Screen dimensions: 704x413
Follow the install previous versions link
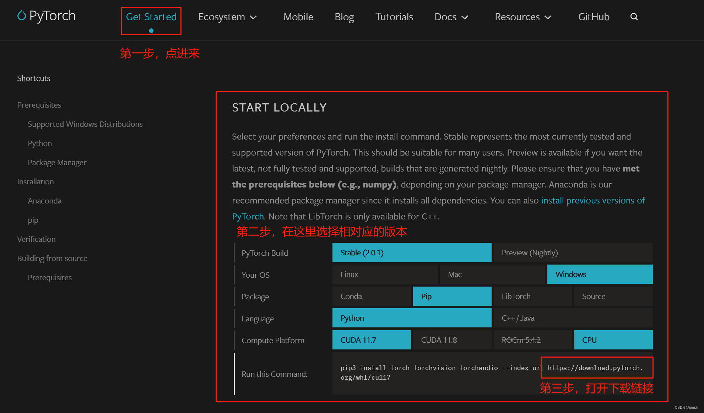pos(592,201)
